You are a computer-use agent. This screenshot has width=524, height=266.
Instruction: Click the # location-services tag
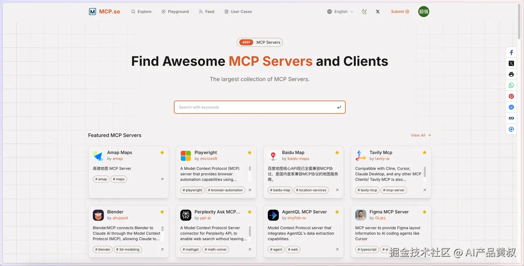click(x=312, y=190)
